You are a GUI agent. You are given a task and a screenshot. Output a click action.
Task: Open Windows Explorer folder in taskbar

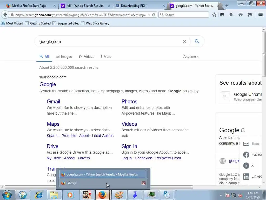click(x=54, y=195)
